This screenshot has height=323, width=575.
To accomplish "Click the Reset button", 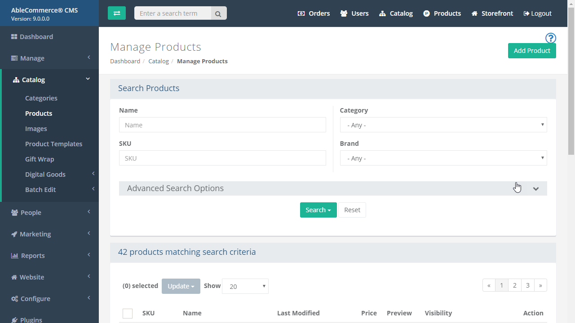I will click(352, 210).
